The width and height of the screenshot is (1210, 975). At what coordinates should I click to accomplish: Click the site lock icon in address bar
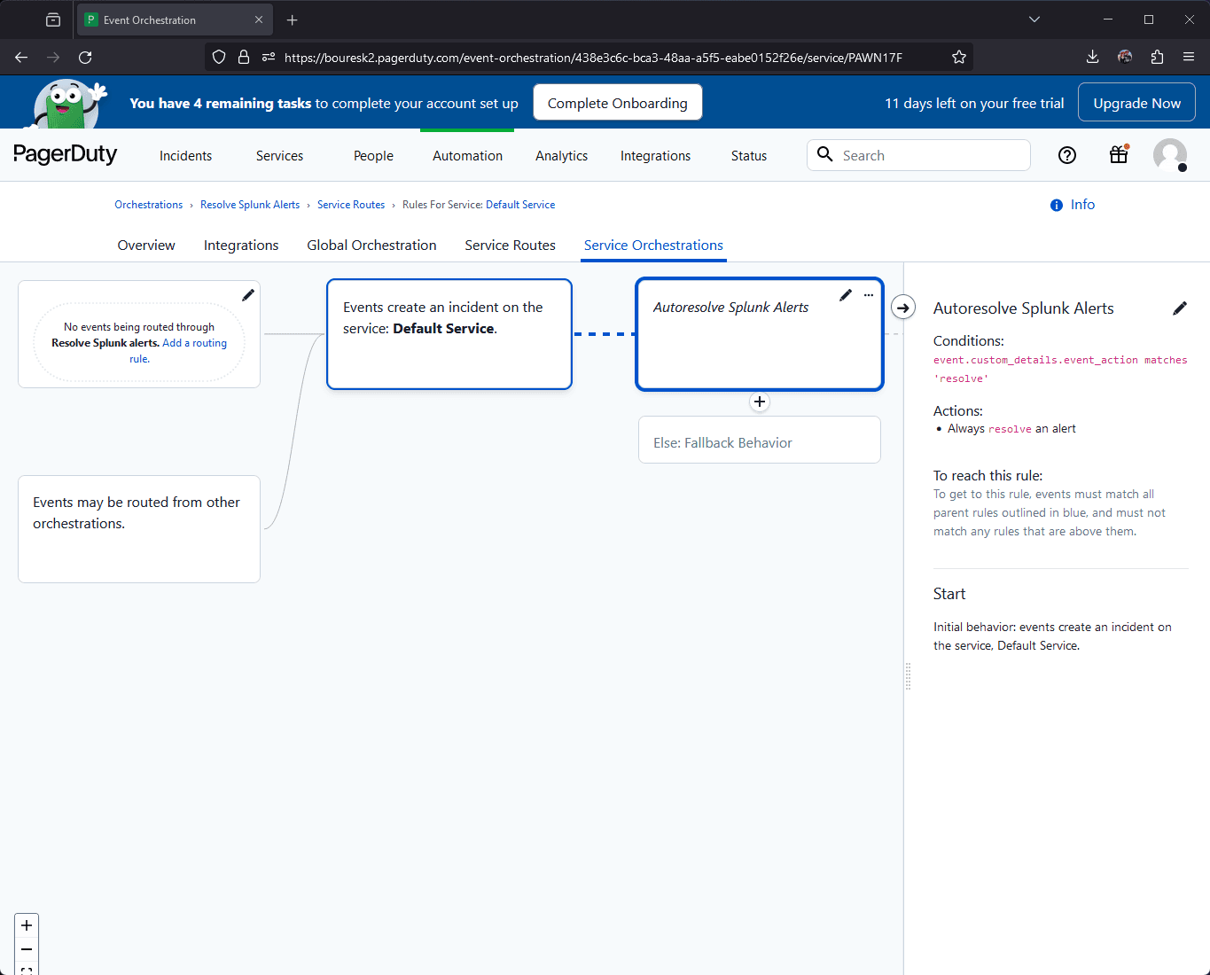click(x=244, y=57)
